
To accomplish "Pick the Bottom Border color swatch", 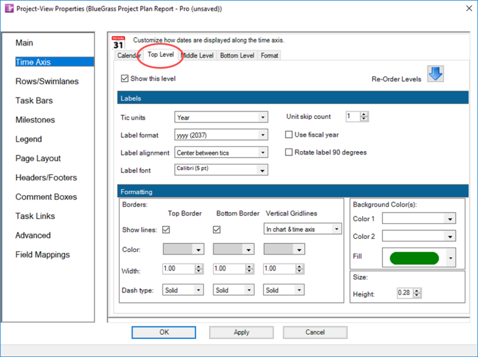I will click(x=234, y=250).
